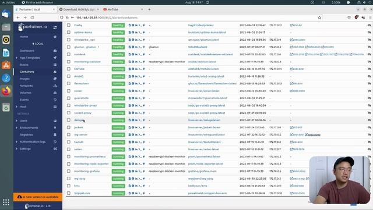Image resolution: width=373 pixels, height=210 pixels.
Task: Open console icon for wg-easy container
Action: pyautogui.click(x=140, y=178)
